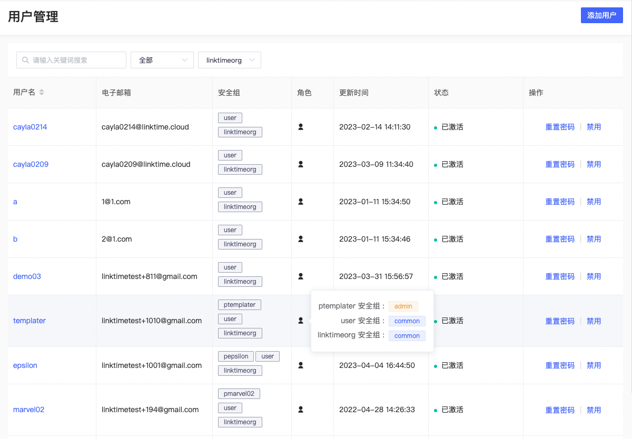Reset password for templater
Image resolution: width=632 pixels, height=439 pixels.
[x=560, y=321]
